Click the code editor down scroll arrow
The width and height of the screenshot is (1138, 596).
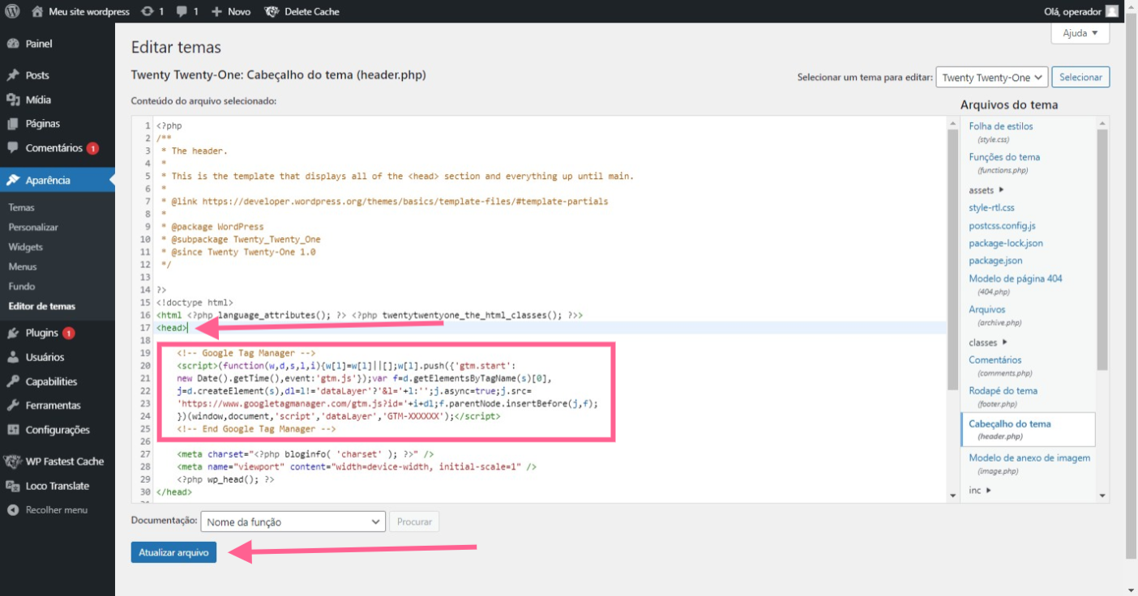952,496
